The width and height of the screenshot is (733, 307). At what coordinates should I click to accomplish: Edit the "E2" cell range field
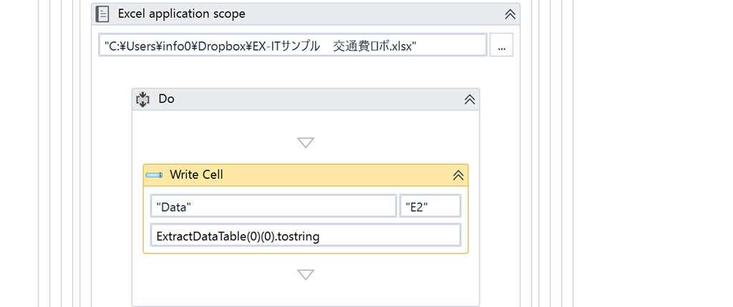430,206
